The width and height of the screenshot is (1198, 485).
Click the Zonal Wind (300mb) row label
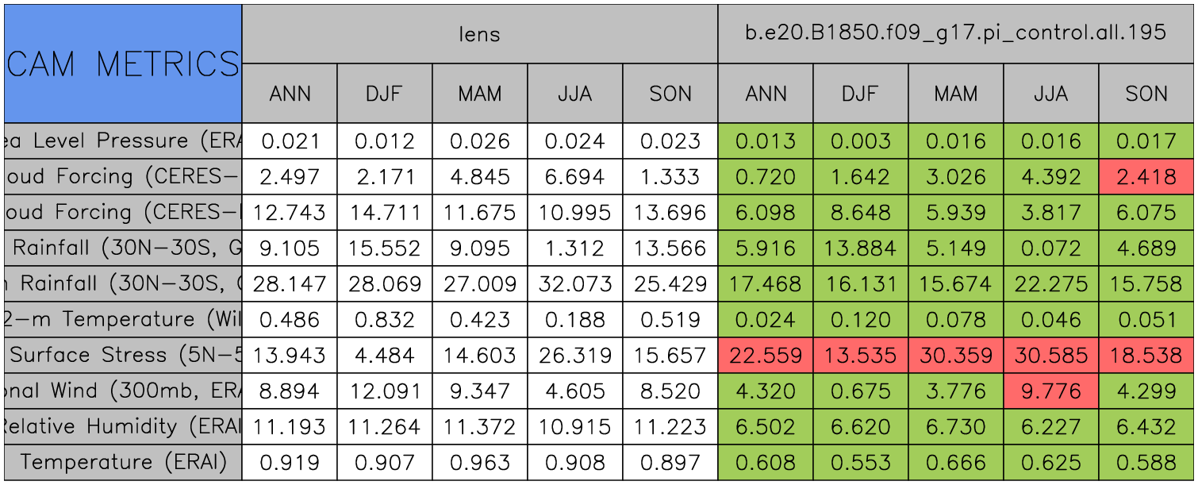pos(122,391)
